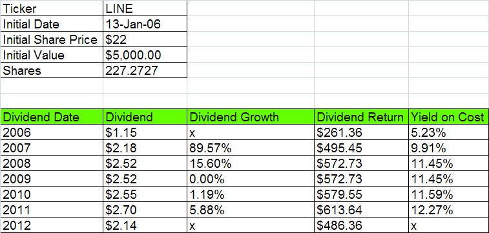Select the 2006 year cell
The image size is (489, 233).
tap(52, 132)
